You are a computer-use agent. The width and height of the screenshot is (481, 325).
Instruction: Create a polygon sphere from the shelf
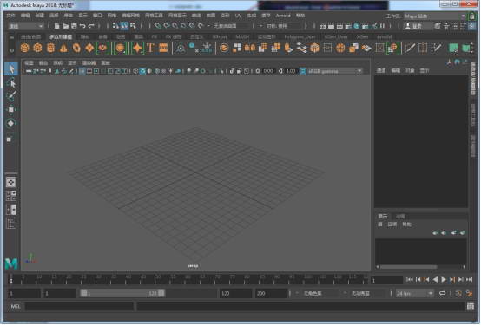(x=25, y=48)
